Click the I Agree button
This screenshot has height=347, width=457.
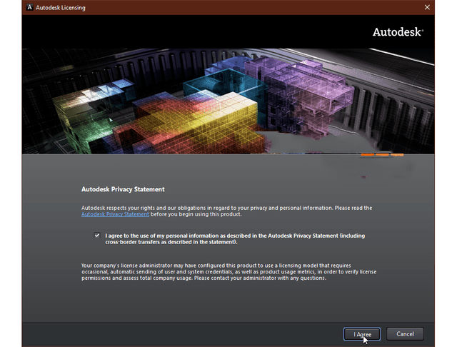click(362, 334)
